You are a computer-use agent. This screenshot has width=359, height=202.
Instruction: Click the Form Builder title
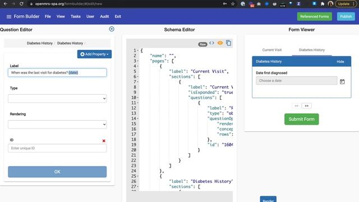coord(26,16)
